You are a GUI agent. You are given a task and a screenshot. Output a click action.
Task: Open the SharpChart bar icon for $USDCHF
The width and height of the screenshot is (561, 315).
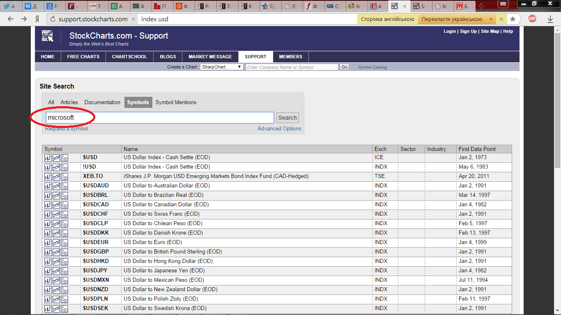click(x=48, y=214)
